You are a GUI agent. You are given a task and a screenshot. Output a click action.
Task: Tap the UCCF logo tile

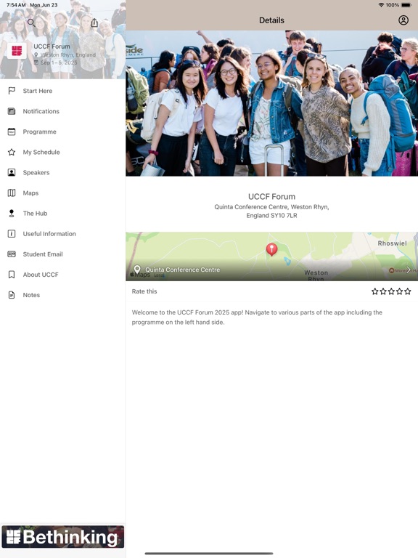pos(17,51)
